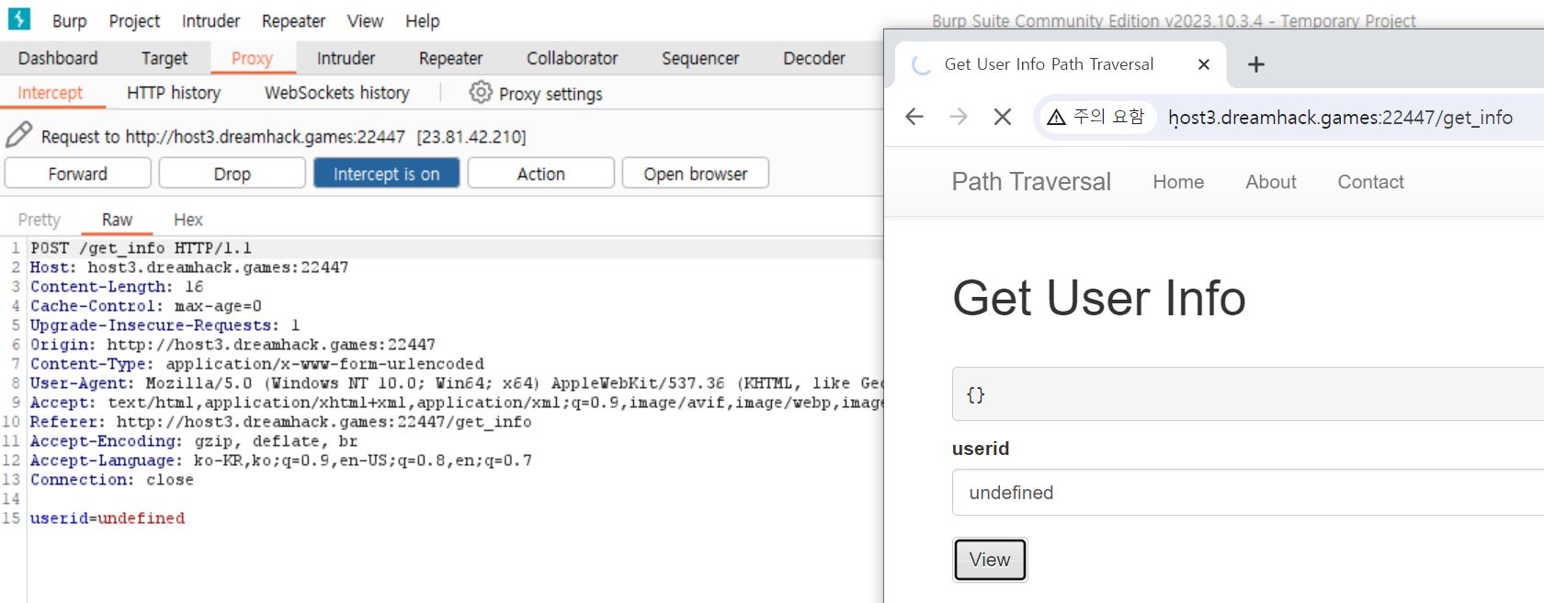Click the loading spinner on the browser tab
1544x603 pixels.
pyautogui.click(x=921, y=64)
